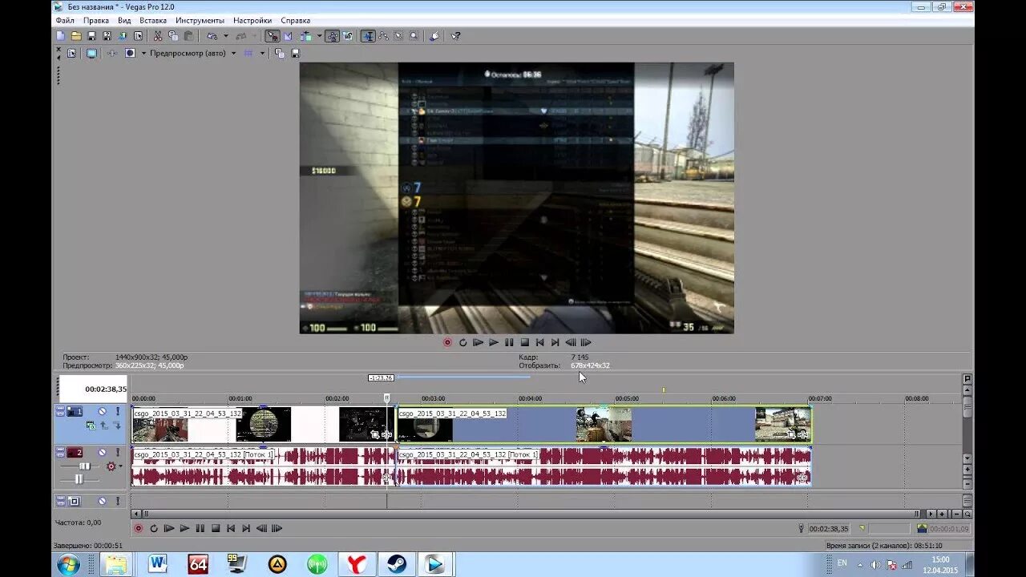Open the Справка menu
1026x577 pixels.
coord(296,20)
